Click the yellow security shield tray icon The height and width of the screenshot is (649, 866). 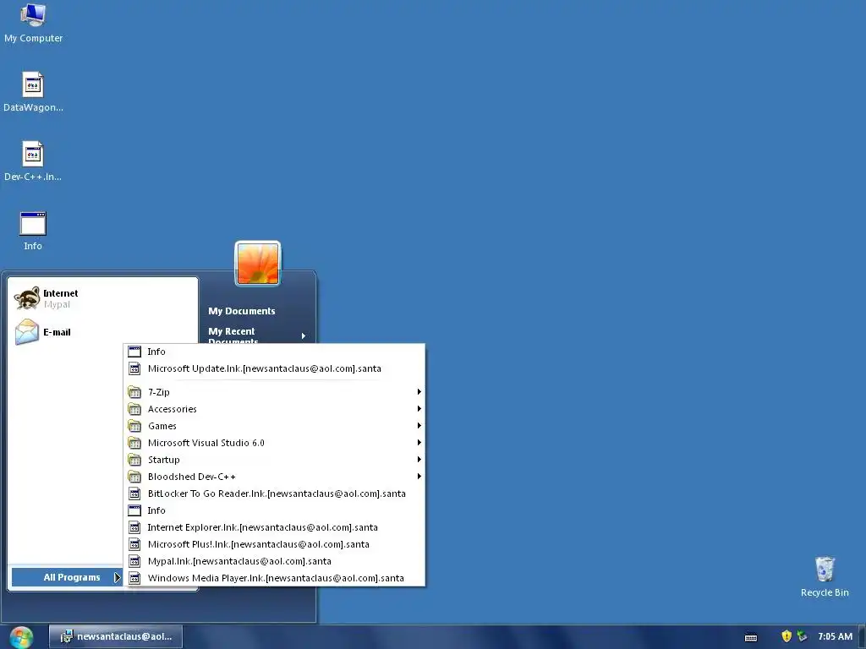(787, 636)
